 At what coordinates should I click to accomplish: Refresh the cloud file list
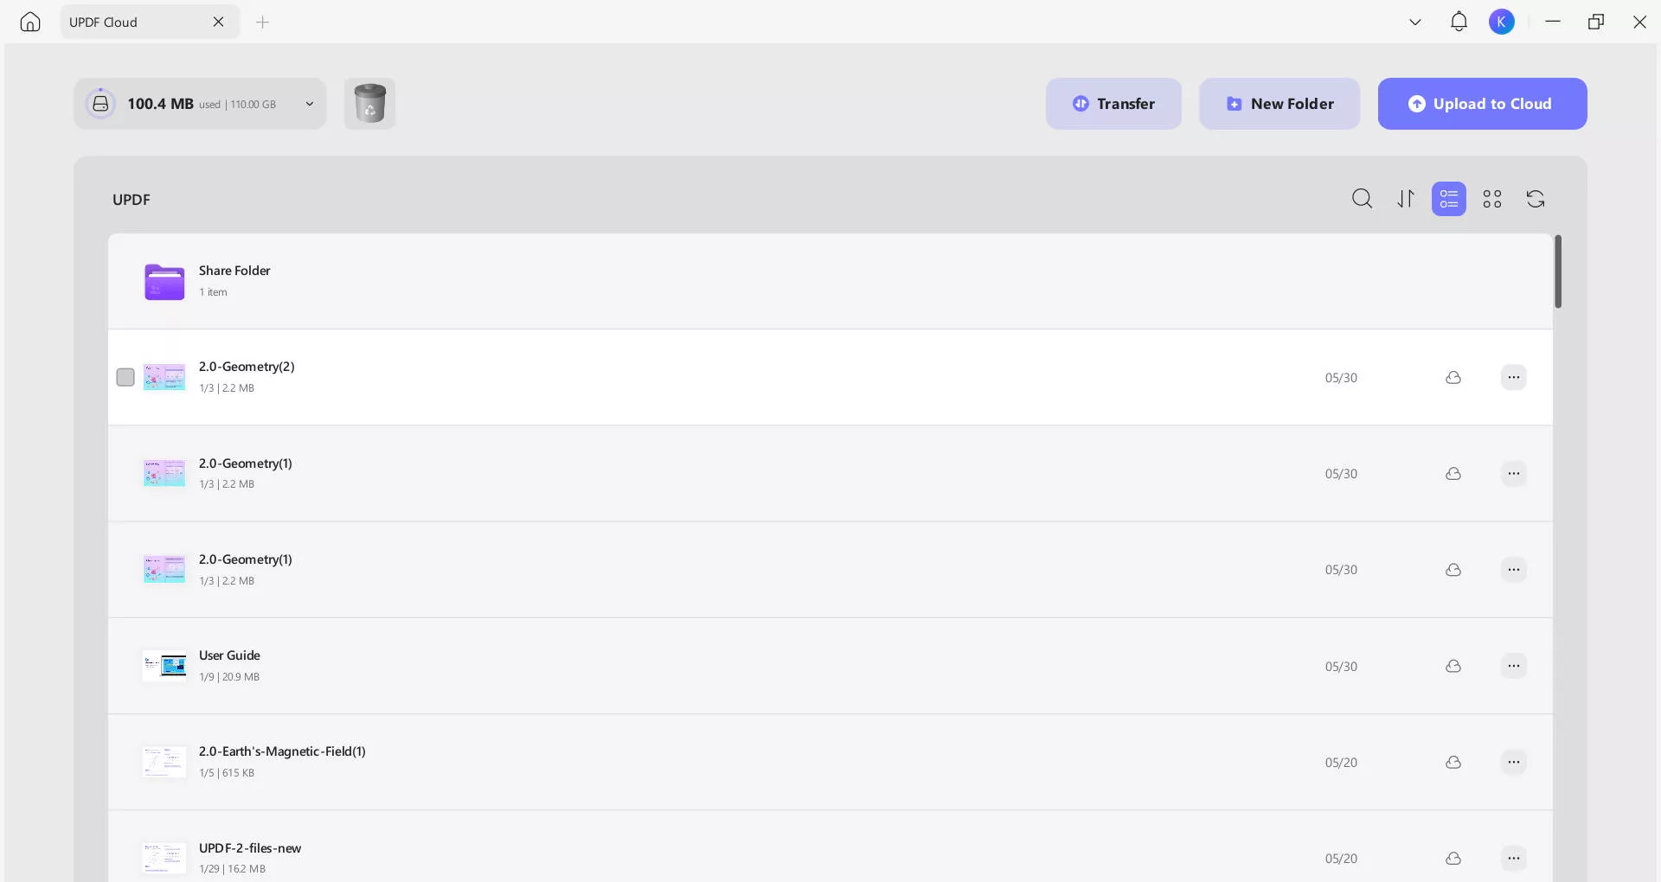[x=1536, y=199]
